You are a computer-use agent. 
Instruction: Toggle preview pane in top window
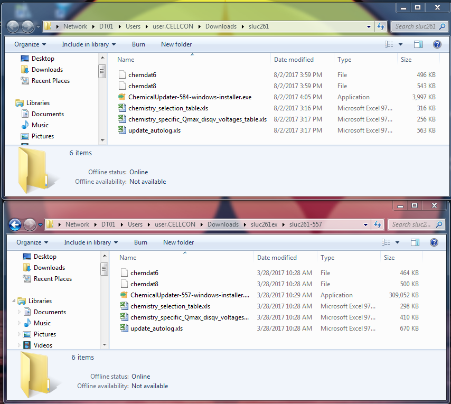tap(418, 44)
